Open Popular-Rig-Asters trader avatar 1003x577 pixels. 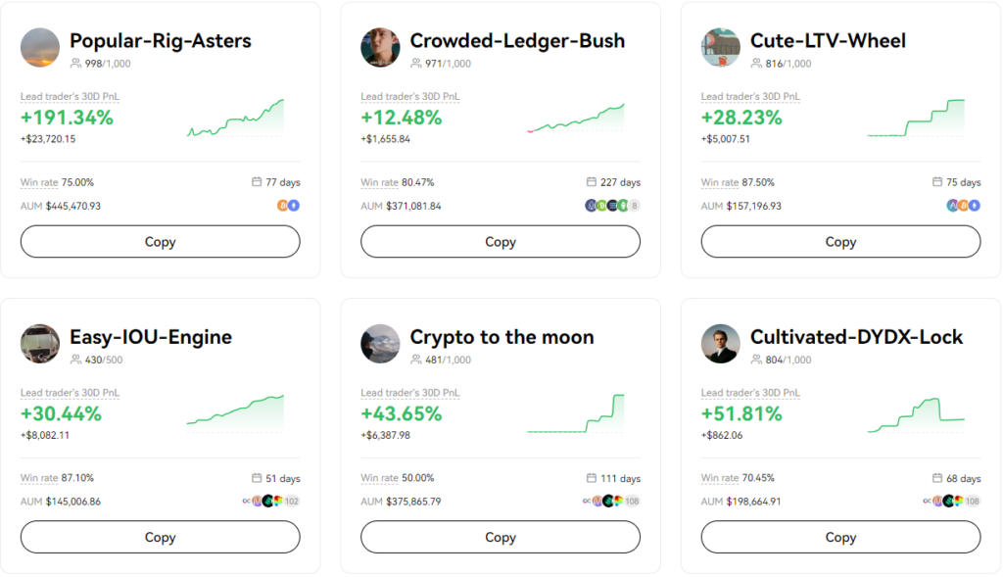[x=39, y=46]
